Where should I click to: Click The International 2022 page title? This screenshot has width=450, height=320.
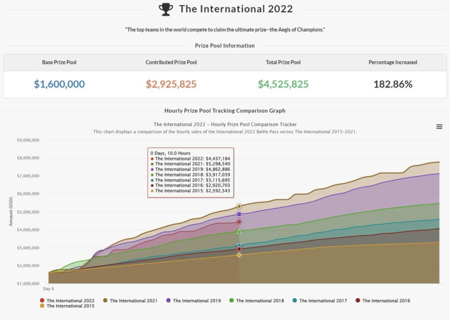(x=236, y=9)
